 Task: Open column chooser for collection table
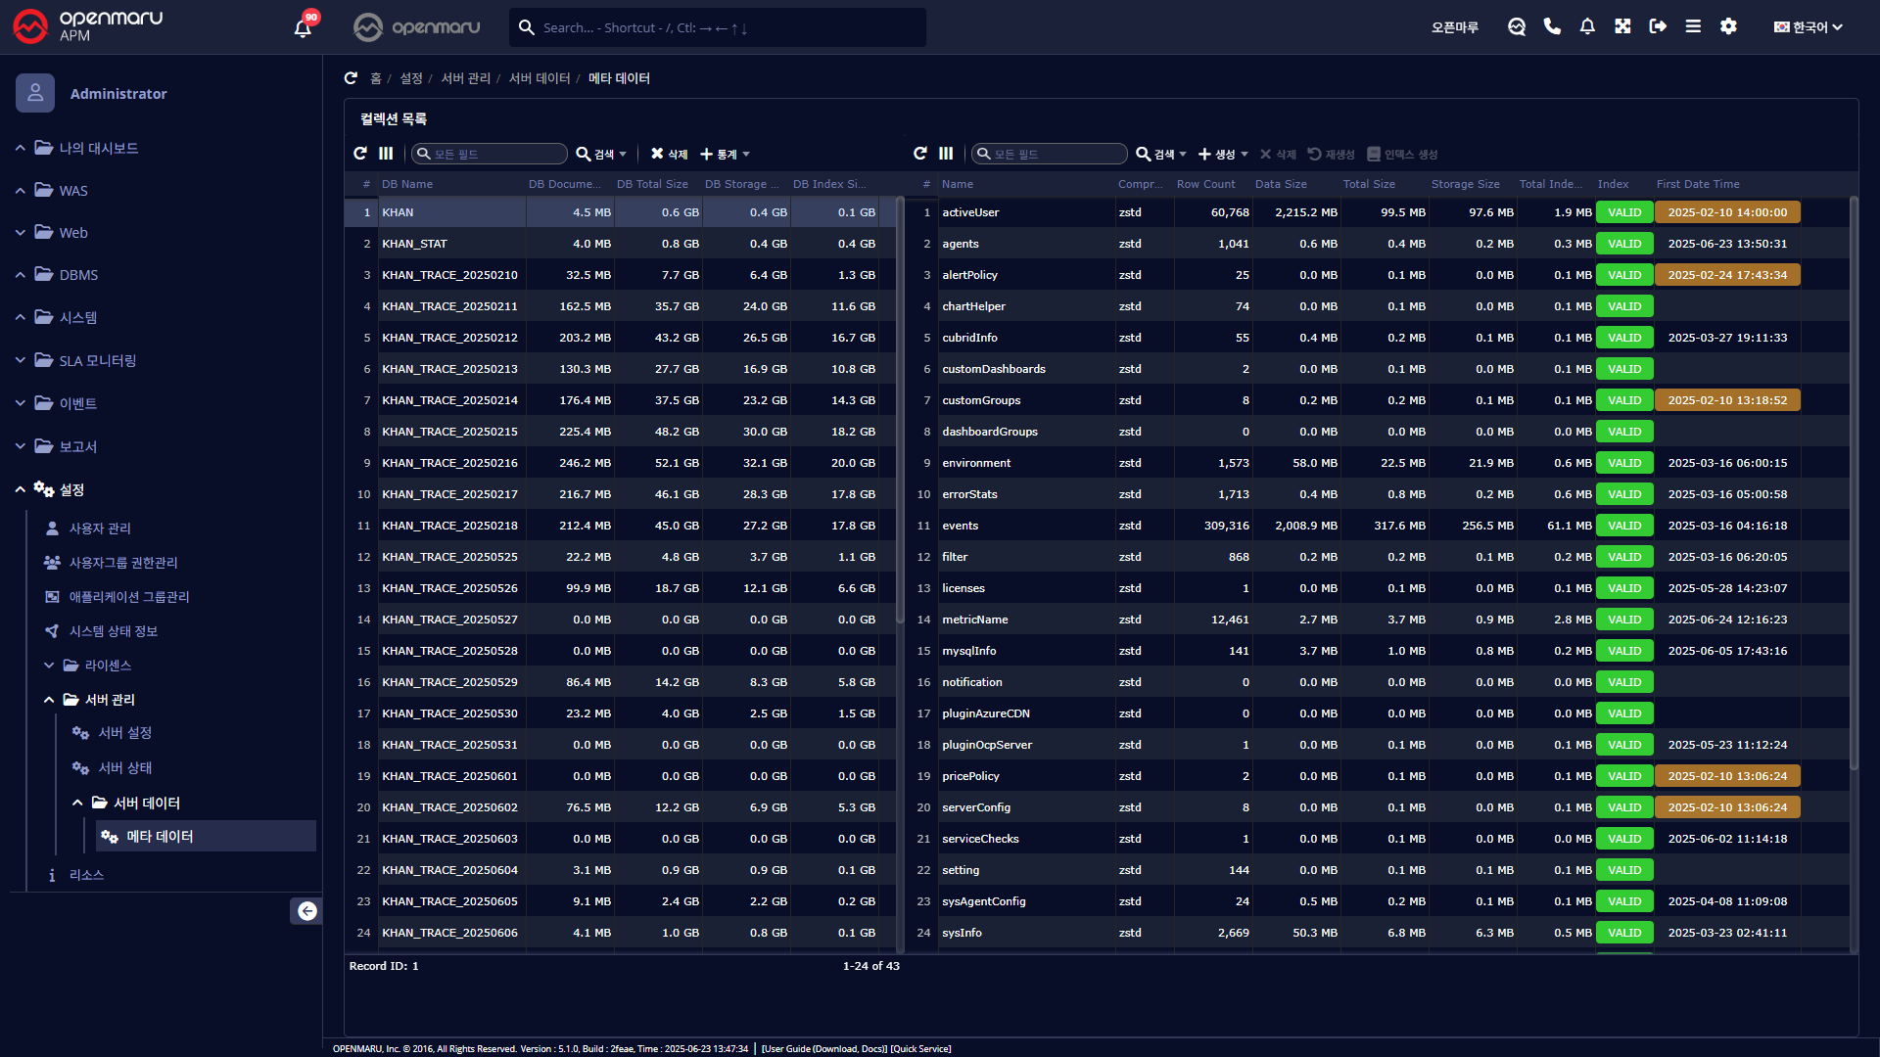coord(946,154)
